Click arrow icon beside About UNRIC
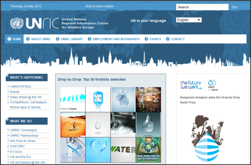This screenshot has height=165, width=251. point(28,39)
